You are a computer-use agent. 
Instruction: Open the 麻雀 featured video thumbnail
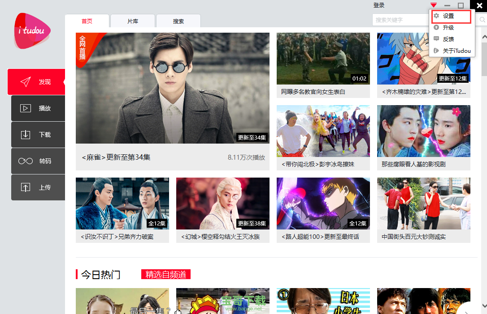(x=173, y=88)
